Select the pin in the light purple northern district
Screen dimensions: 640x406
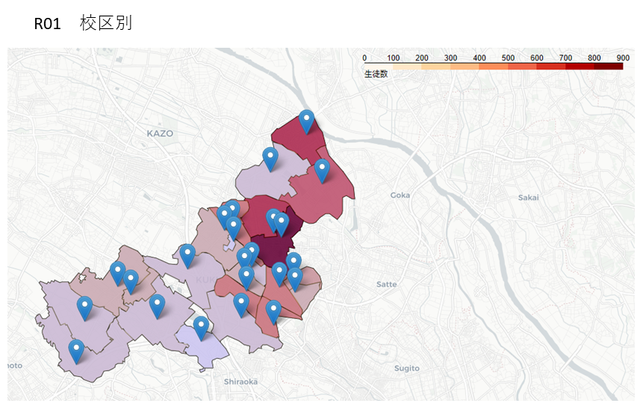270,159
